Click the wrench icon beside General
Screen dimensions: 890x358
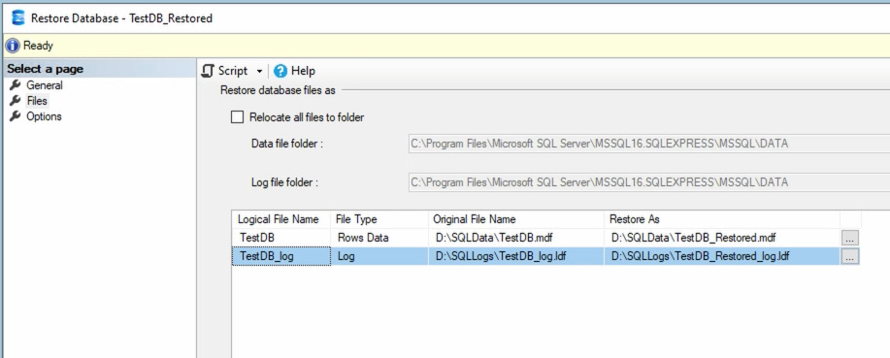[x=16, y=85]
